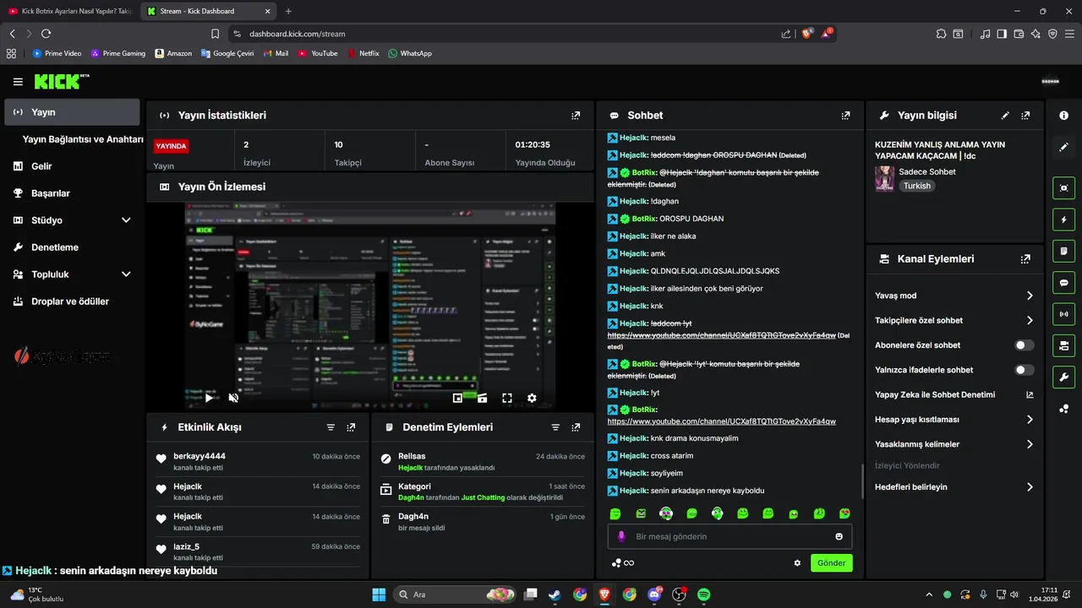Click the Bir mesaj gönderin input field
The height and width of the screenshot is (608, 1082).
tap(730, 536)
